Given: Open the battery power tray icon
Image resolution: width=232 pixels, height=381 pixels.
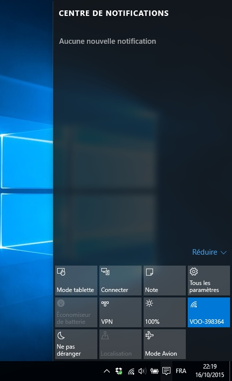Looking at the screenshot, I should pyautogui.click(x=155, y=371).
